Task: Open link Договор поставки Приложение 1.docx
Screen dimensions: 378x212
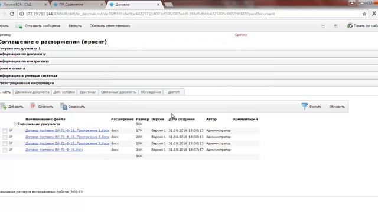Action: [67, 131]
